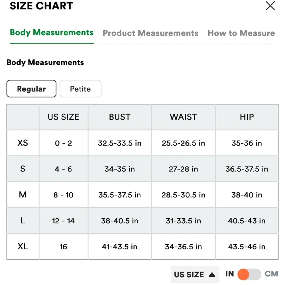Select the XL row label
285x285 pixels.
coord(23,247)
